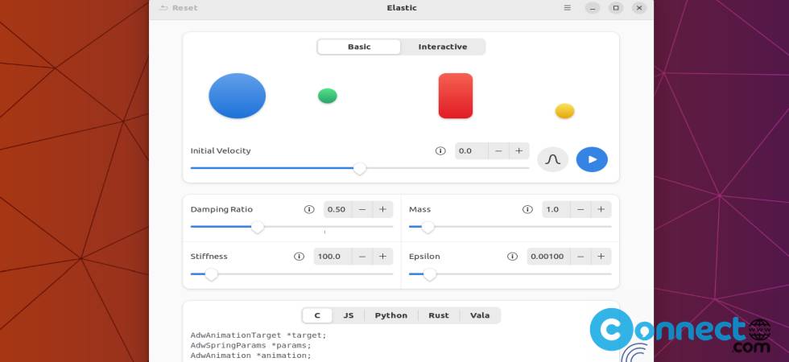Decrease Stiffness with minus button
The width and height of the screenshot is (789, 362).
361,257
